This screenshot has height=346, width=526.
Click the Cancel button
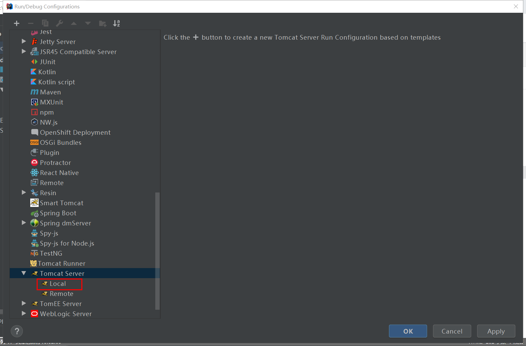452,331
